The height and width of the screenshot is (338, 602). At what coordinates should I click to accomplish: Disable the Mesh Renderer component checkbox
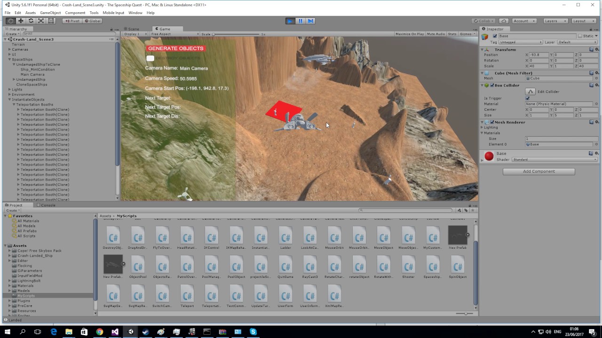[x=492, y=122]
